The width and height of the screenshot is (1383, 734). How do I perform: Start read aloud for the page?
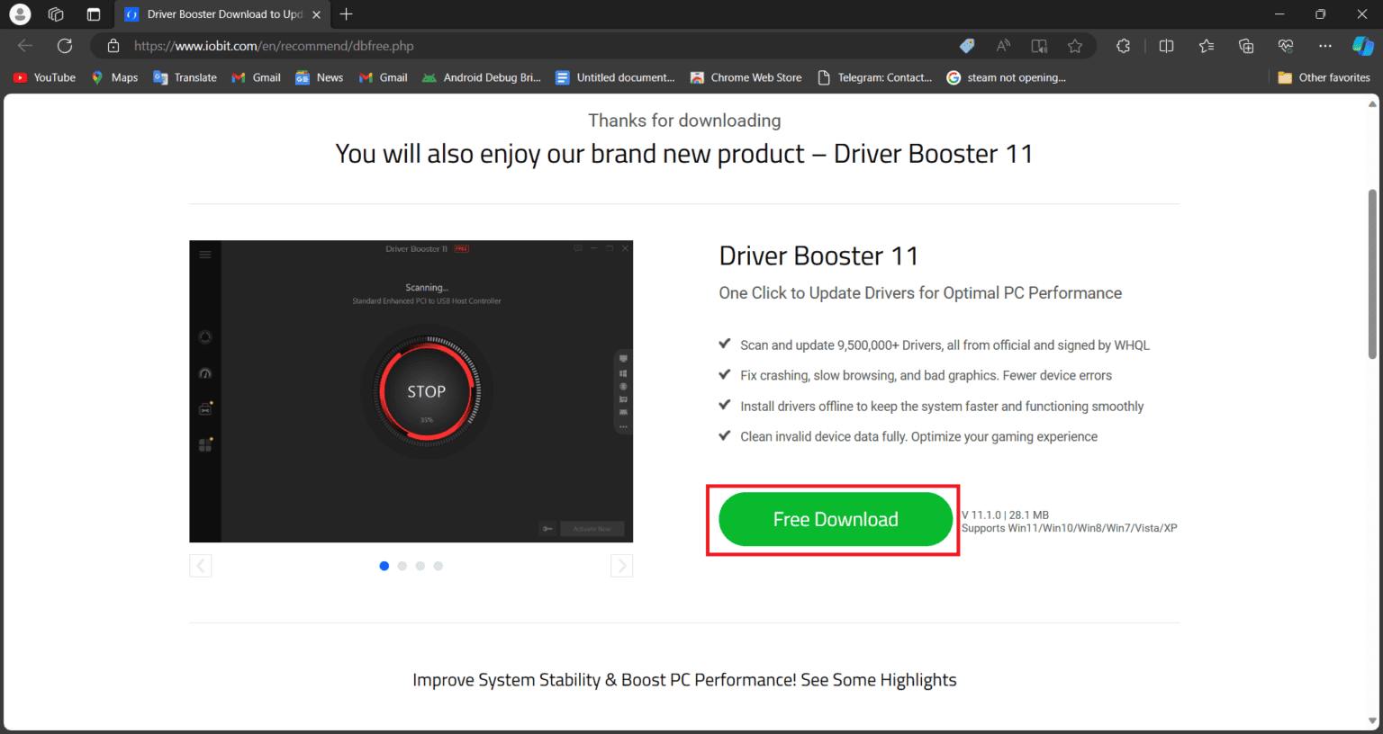[x=1002, y=45]
